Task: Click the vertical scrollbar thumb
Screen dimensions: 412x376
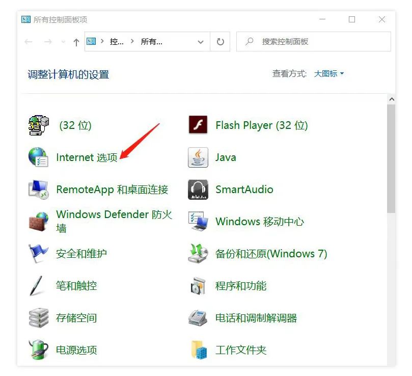Action: click(391, 158)
